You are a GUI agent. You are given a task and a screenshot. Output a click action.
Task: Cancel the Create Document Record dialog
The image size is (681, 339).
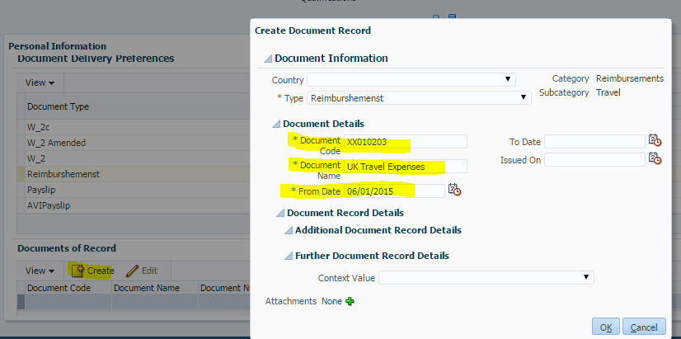(x=644, y=327)
